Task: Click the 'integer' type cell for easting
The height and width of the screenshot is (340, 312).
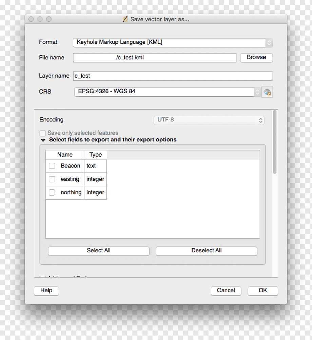Action: pos(95,179)
